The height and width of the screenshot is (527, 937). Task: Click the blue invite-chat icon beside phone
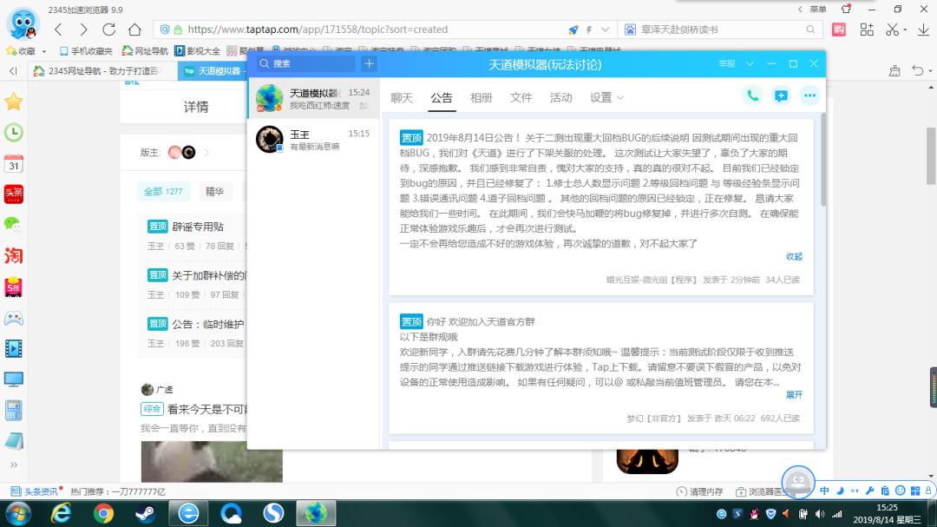click(x=781, y=96)
